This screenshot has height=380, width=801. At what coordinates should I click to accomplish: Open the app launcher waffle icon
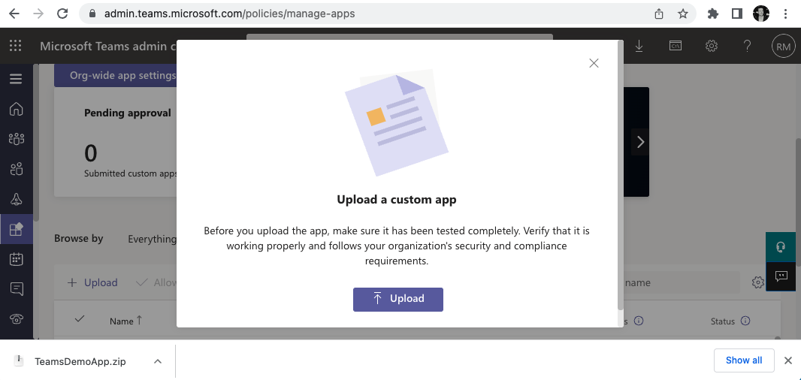click(x=15, y=46)
